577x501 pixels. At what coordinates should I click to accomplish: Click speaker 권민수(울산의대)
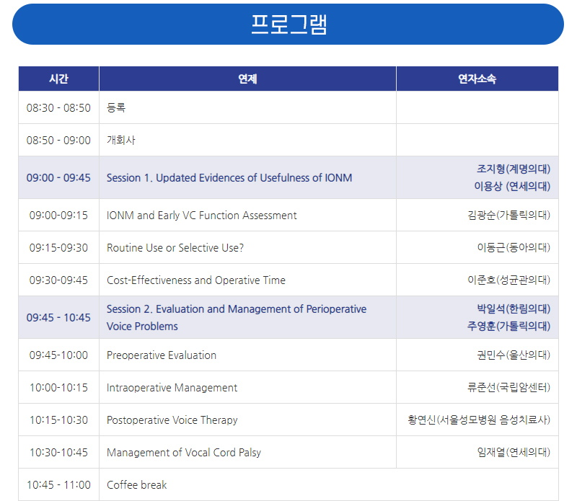coord(514,355)
